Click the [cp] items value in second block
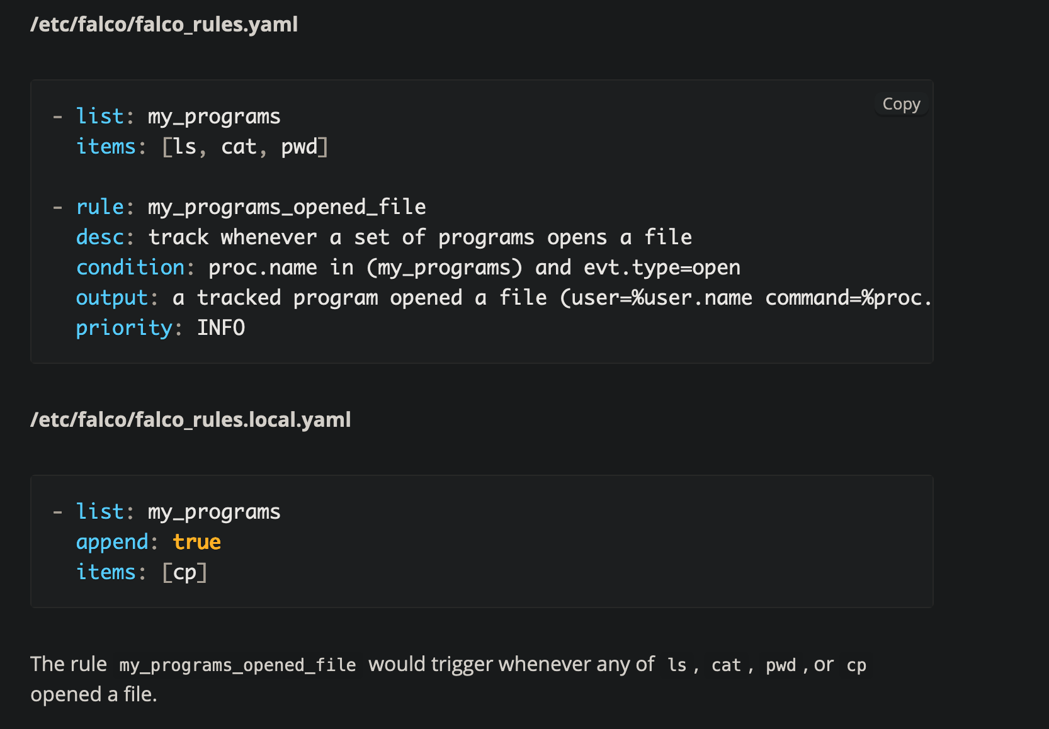 pos(185,572)
